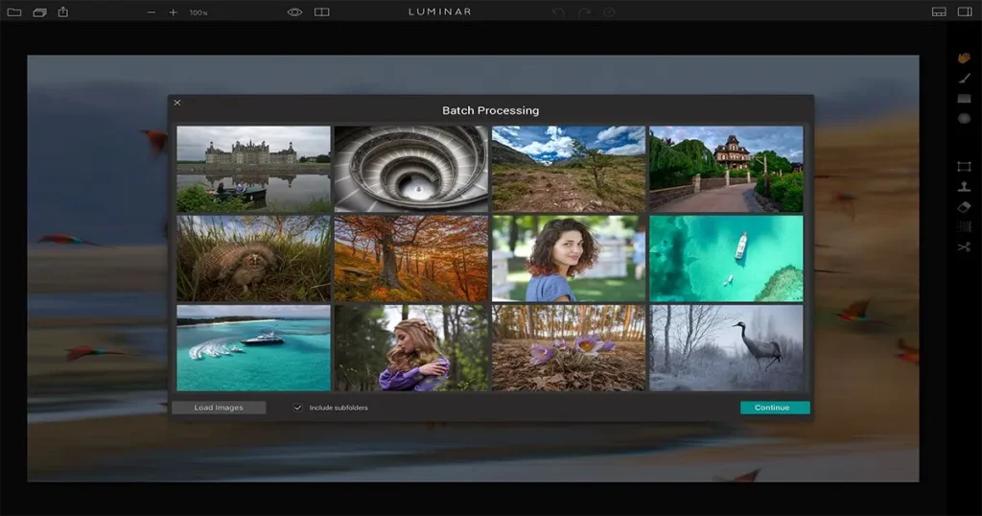Click the zoom in plus button

tap(173, 12)
